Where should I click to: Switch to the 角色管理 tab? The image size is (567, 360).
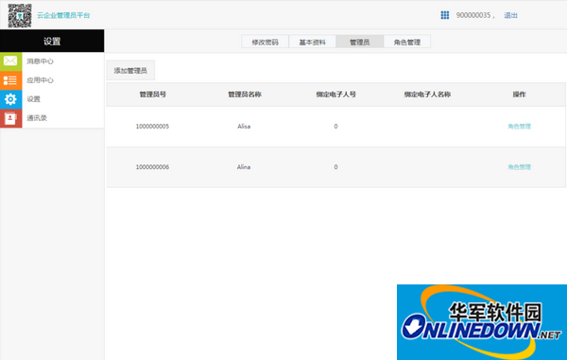[x=407, y=42]
